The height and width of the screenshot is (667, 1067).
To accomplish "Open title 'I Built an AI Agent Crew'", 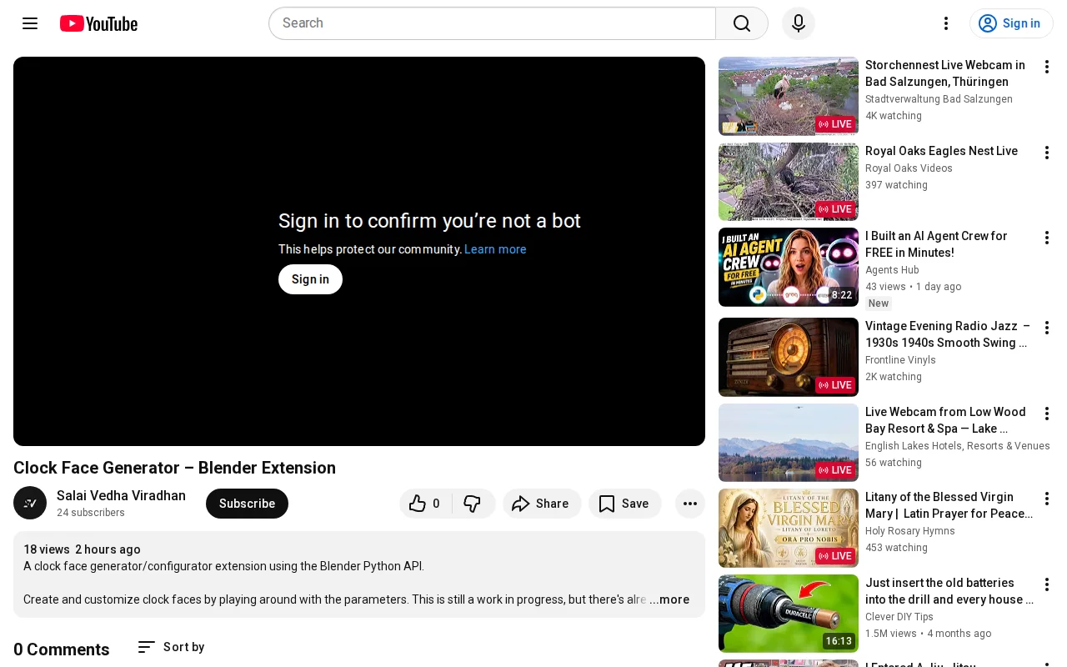I will click(936, 244).
